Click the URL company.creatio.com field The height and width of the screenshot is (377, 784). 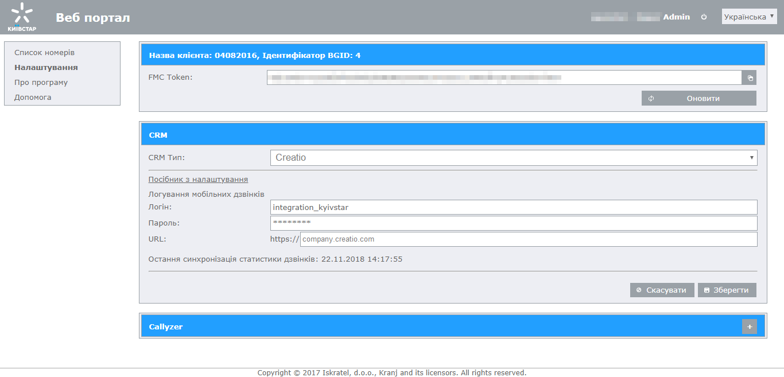pos(529,239)
